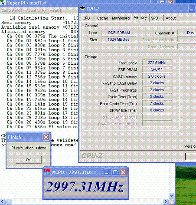Click the 'PI calculation is done!' message

(29, 148)
